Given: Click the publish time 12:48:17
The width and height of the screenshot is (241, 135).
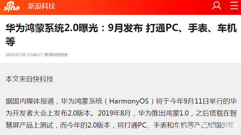Looking at the screenshot, I should pos(35,55).
